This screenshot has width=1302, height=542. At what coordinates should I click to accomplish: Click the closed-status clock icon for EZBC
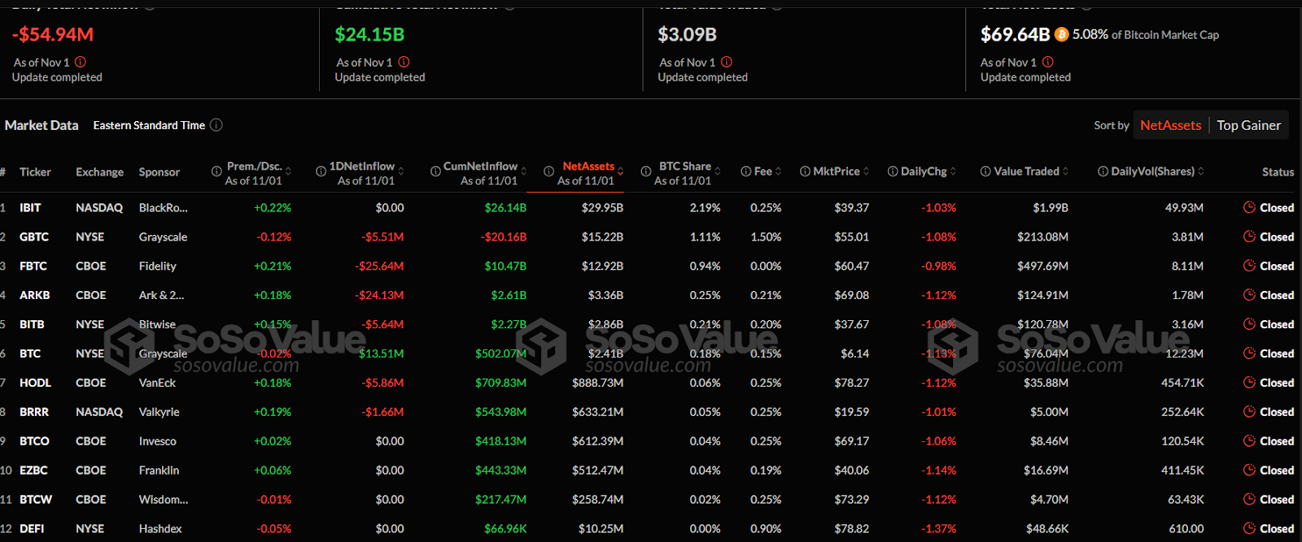pyautogui.click(x=1249, y=470)
